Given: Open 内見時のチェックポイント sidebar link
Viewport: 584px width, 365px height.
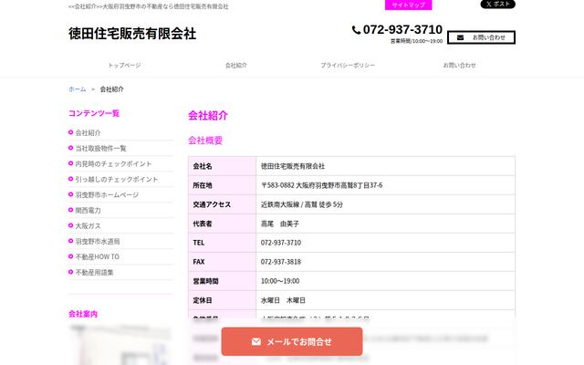Looking at the screenshot, I should point(113,164).
